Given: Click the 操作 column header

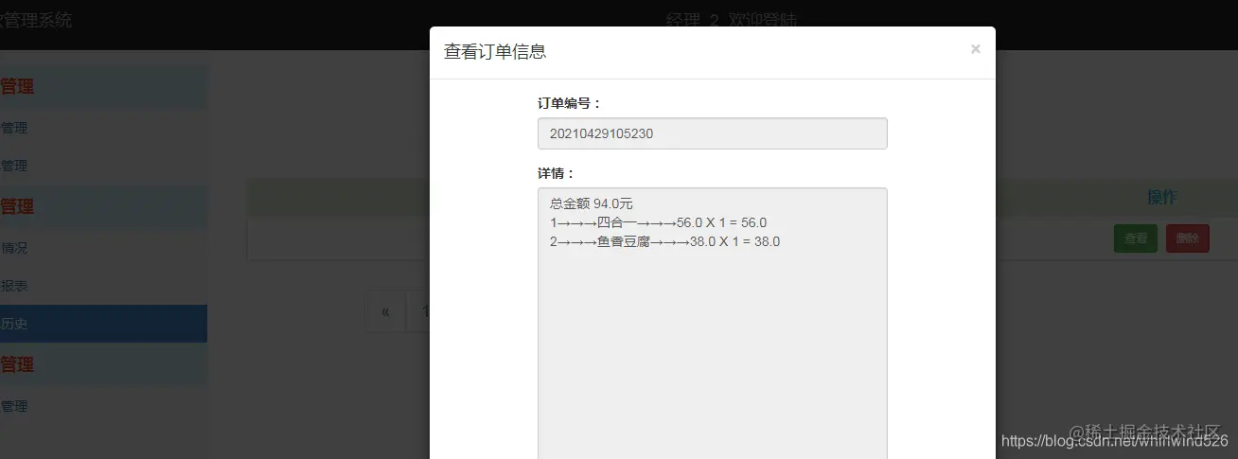Looking at the screenshot, I should (x=1161, y=197).
